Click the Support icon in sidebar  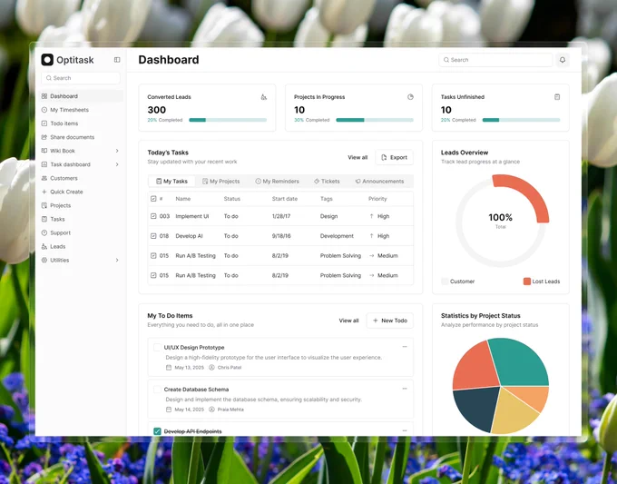click(44, 232)
